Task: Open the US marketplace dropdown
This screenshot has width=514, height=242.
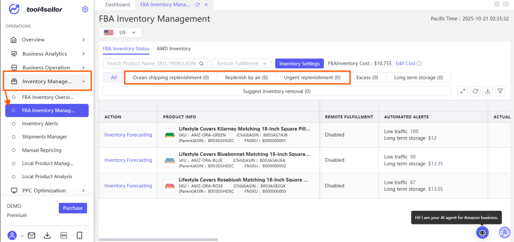Action: pyautogui.click(x=120, y=33)
